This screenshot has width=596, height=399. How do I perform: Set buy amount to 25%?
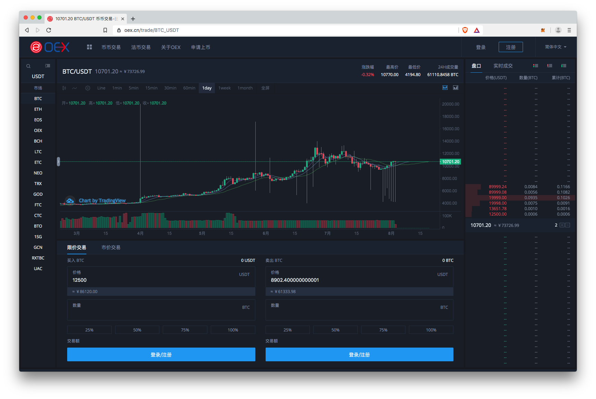click(x=89, y=330)
